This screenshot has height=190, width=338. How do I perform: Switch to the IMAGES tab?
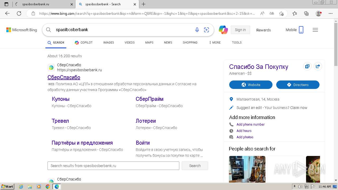tap(109, 42)
